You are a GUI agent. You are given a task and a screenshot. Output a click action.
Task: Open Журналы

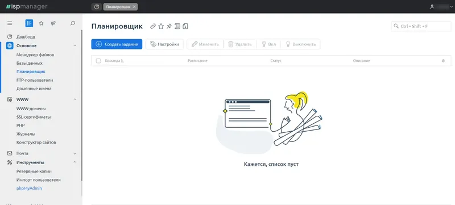click(26, 134)
